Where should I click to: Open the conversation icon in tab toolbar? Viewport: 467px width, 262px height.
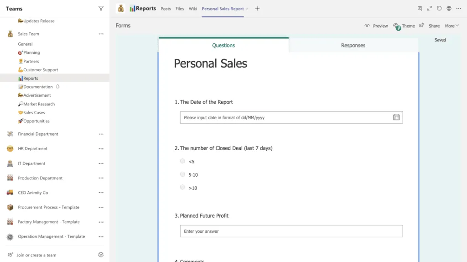[x=420, y=8]
